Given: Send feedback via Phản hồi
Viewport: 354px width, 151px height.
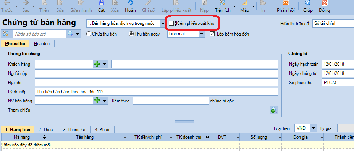Looking at the screenshot, I should [286, 6].
